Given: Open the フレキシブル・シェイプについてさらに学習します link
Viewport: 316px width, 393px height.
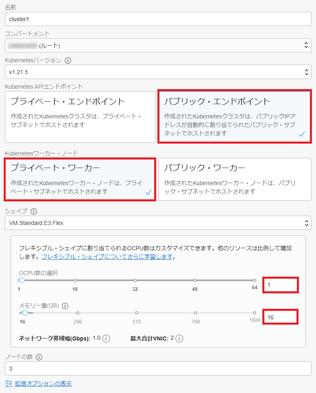Looking at the screenshot, I should [x=108, y=257].
